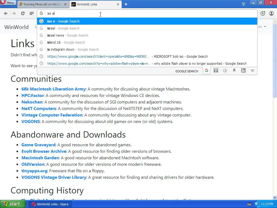Close the WinWorld: Links tab
The image size is (277, 208).
pos(118,4)
